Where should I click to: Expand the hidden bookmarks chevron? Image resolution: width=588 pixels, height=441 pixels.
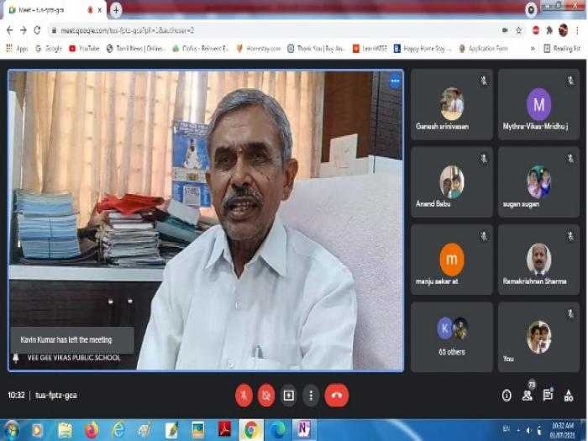coord(533,49)
